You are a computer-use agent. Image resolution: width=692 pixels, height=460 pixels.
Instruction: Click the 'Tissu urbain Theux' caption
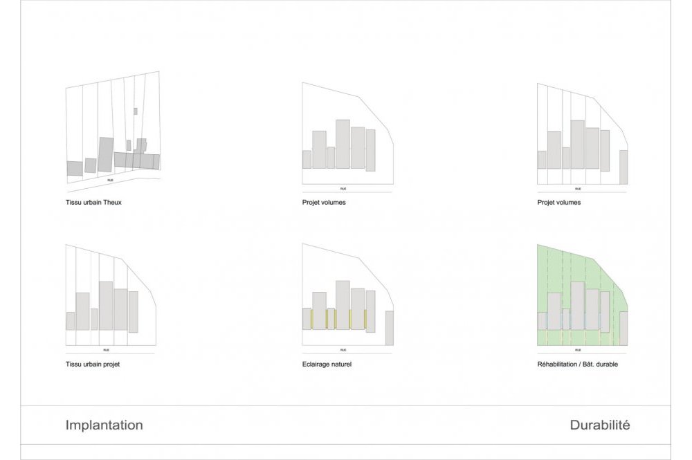pyautogui.click(x=93, y=203)
